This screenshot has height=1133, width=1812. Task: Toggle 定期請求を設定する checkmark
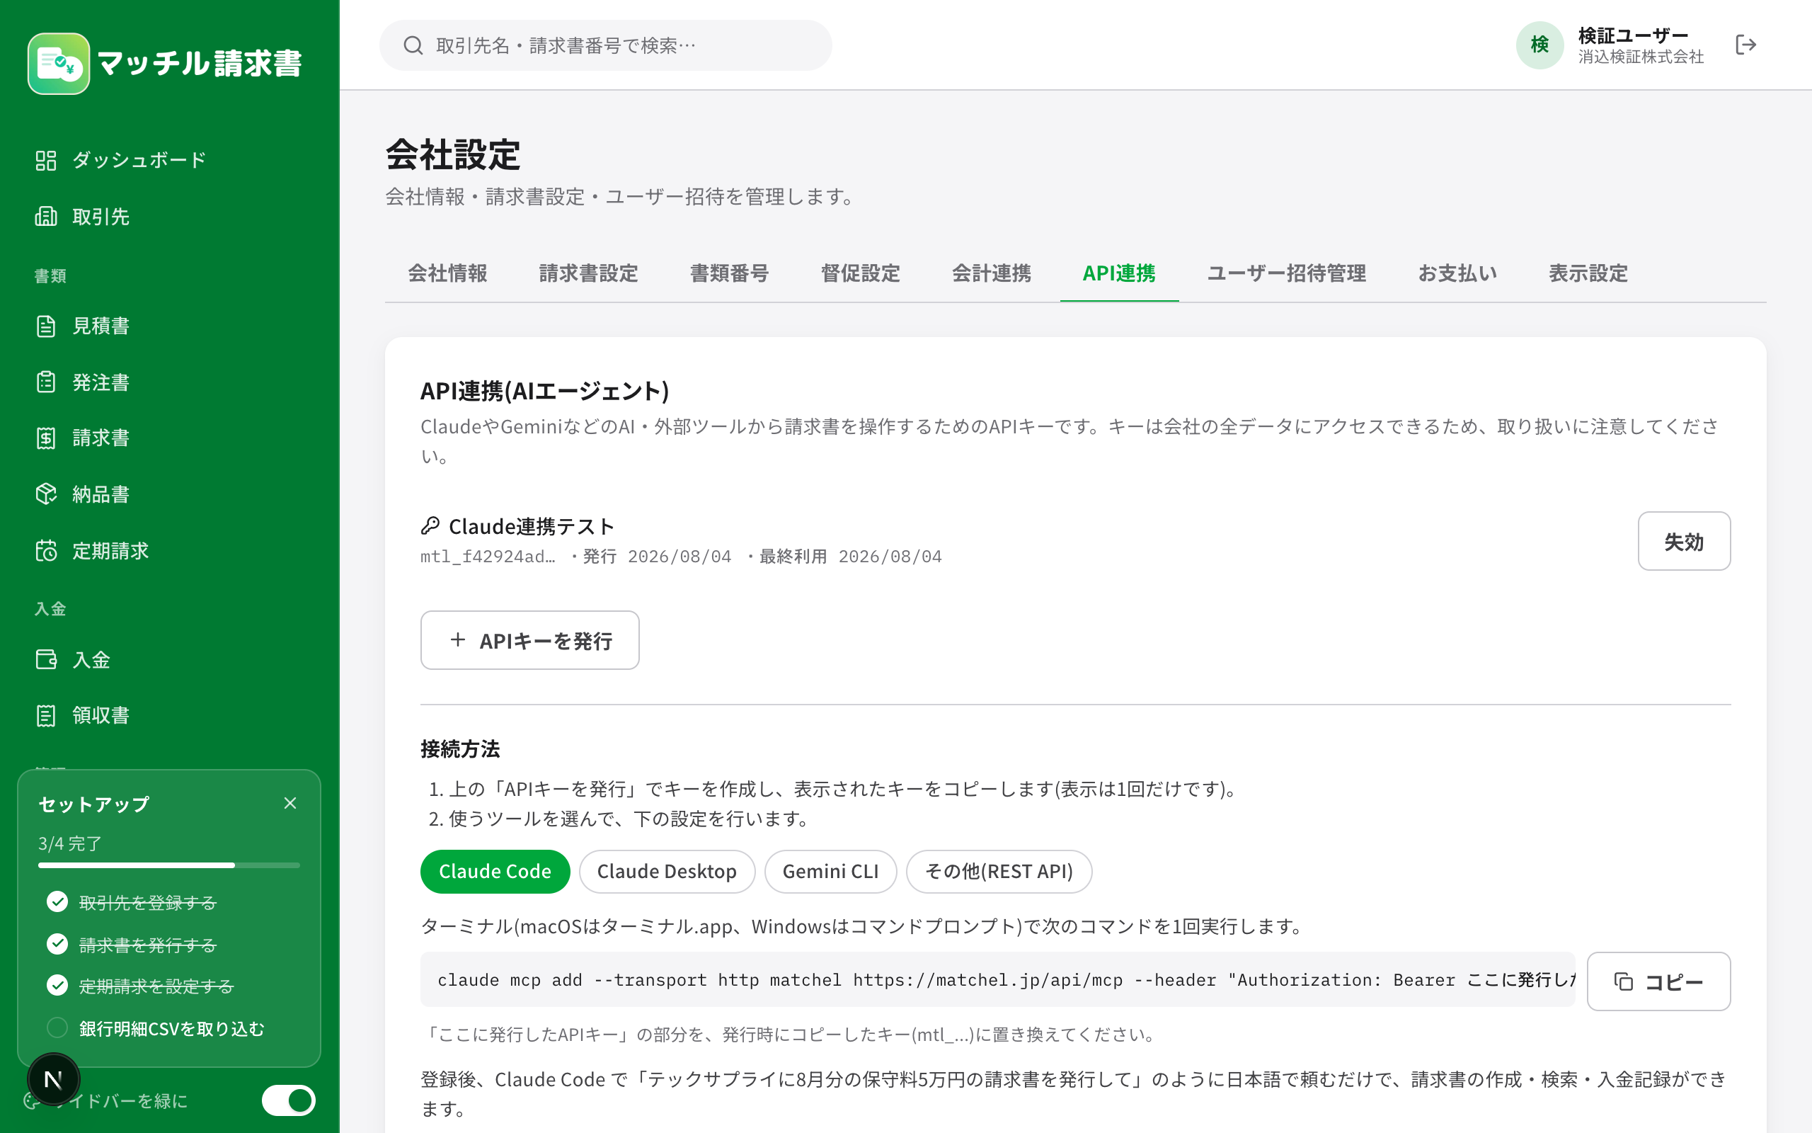(x=57, y=984)
